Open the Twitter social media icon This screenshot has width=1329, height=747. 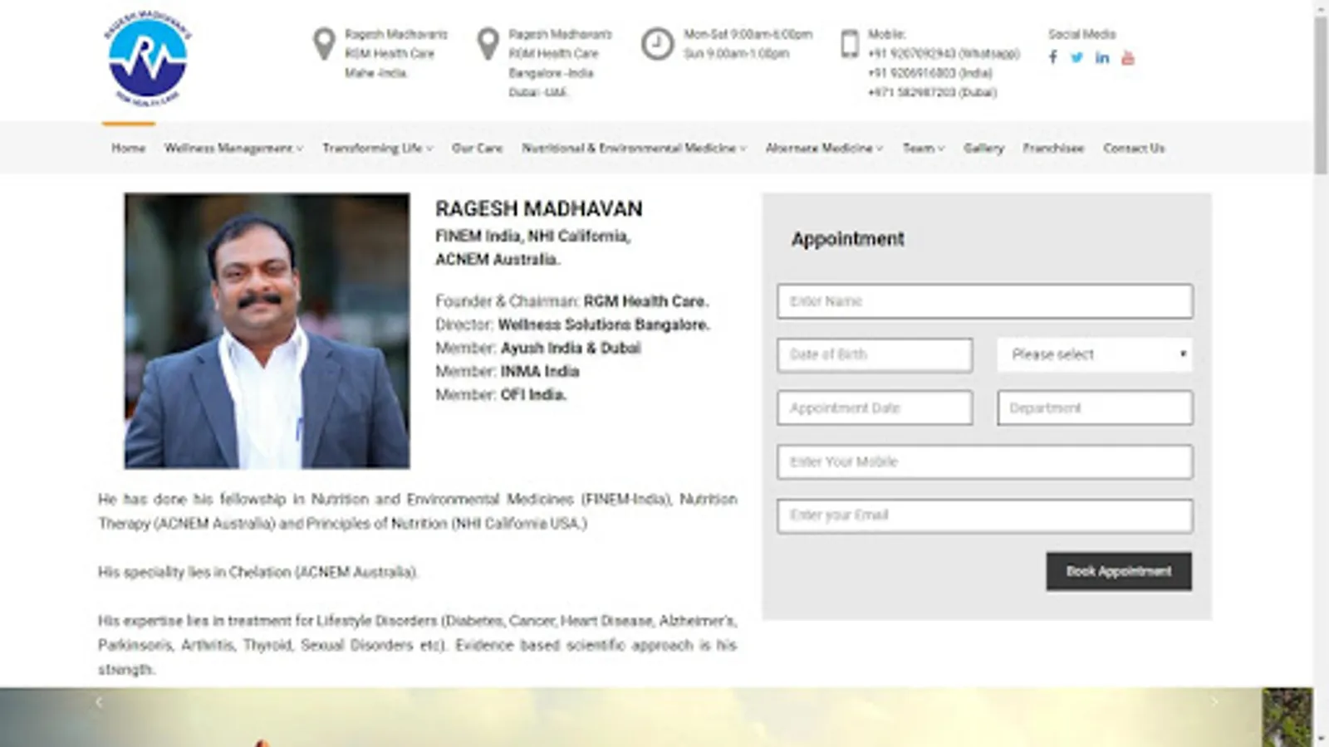1077,57
